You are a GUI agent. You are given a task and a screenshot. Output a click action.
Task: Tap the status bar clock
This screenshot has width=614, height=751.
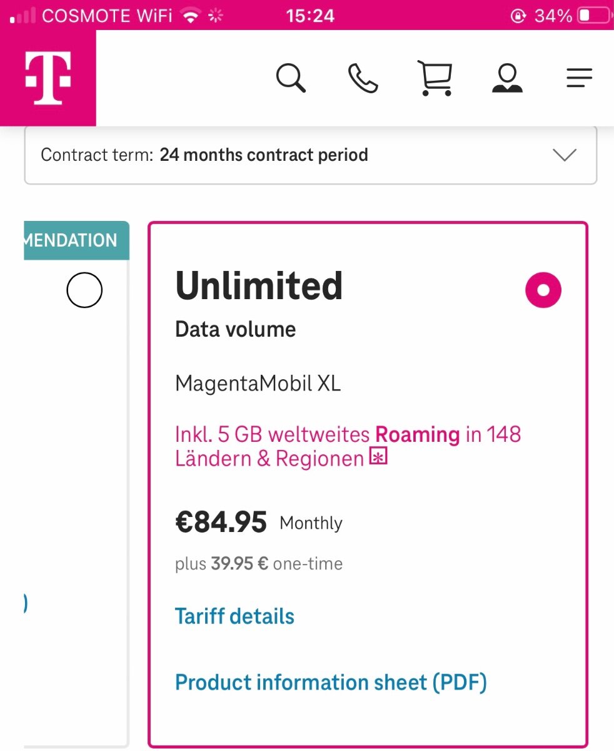pos(310,16)
